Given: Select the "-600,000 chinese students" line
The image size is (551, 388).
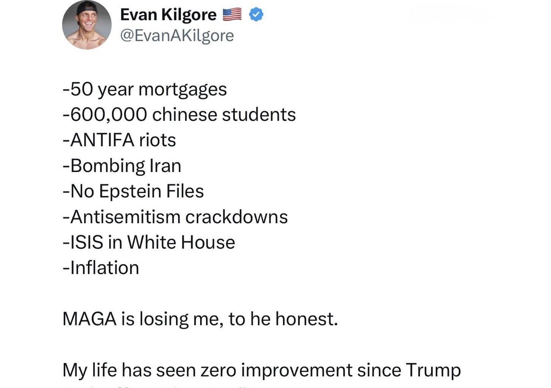Looking at the screenshot, I should point(179,115).
